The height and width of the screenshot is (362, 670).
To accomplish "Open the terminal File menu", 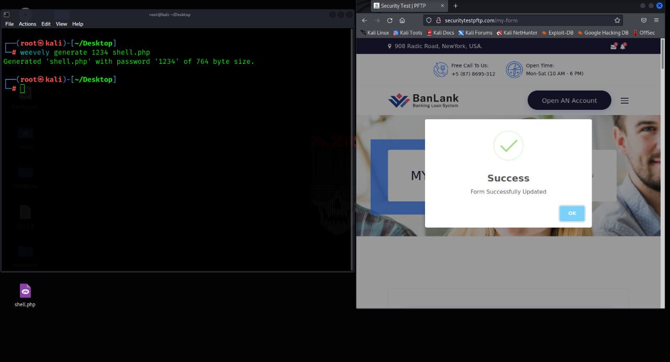I will click(9, 24).
